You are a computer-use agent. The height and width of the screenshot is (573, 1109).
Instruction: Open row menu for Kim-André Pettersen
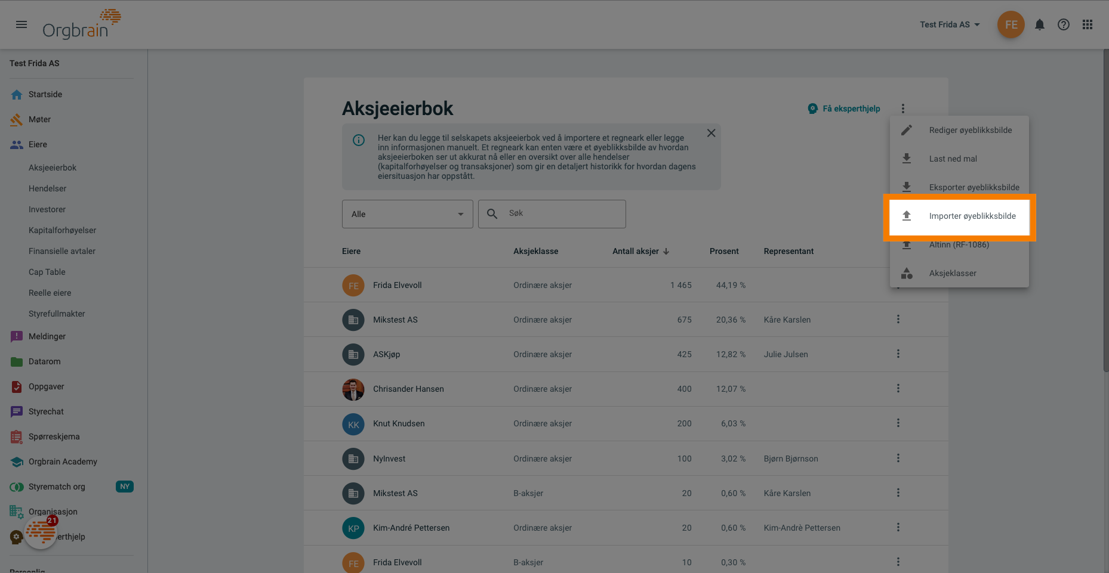coord(898,527)
